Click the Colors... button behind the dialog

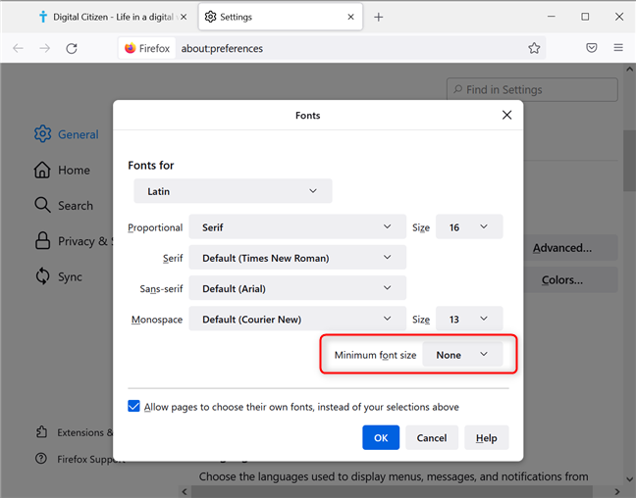click(x=570, y=279)
